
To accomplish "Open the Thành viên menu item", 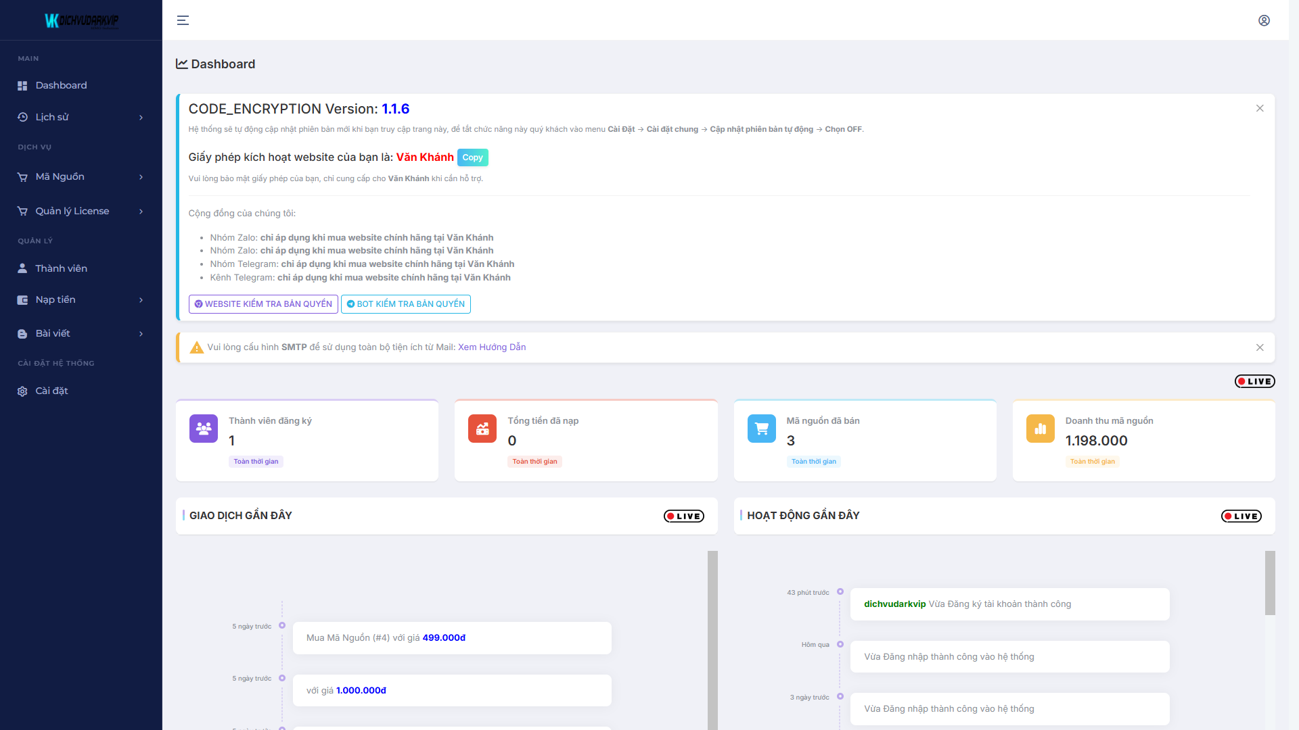I will point(61,268).
